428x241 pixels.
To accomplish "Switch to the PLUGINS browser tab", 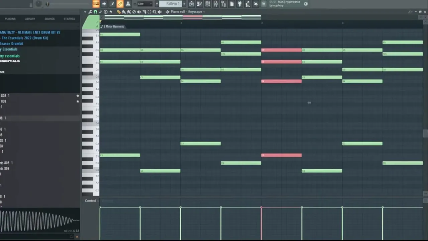I will (10, 19).
